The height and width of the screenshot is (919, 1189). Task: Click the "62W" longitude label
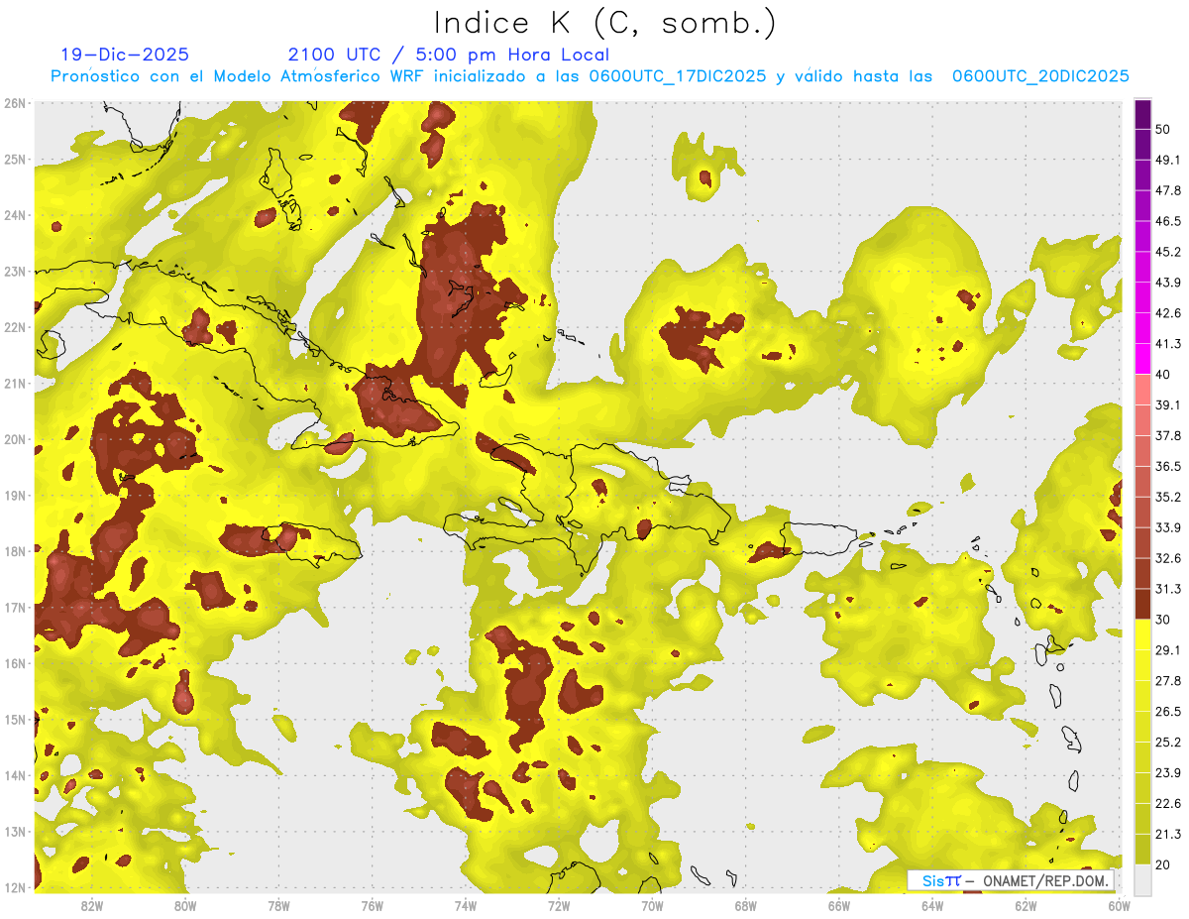click(1026, 905)
